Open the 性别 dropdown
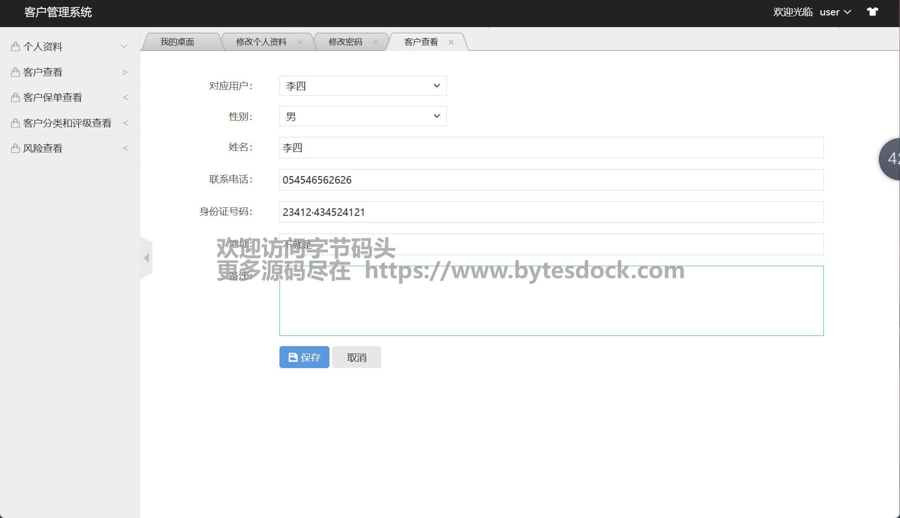This screenshot has width=900, height=518. click(363, 116)
